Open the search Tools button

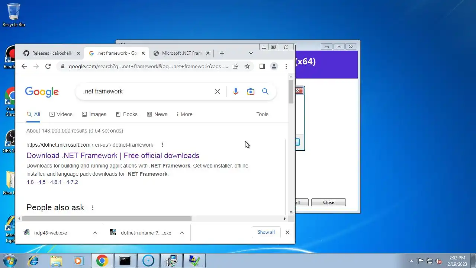point(262,114)
